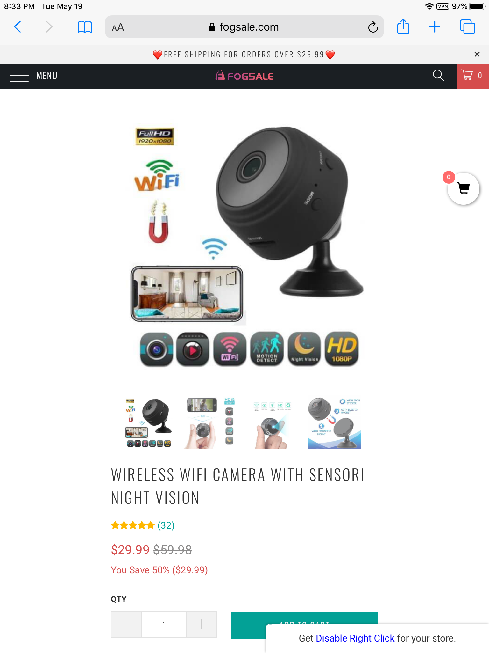Go back with Safari's back arrow

coord(18,27)
